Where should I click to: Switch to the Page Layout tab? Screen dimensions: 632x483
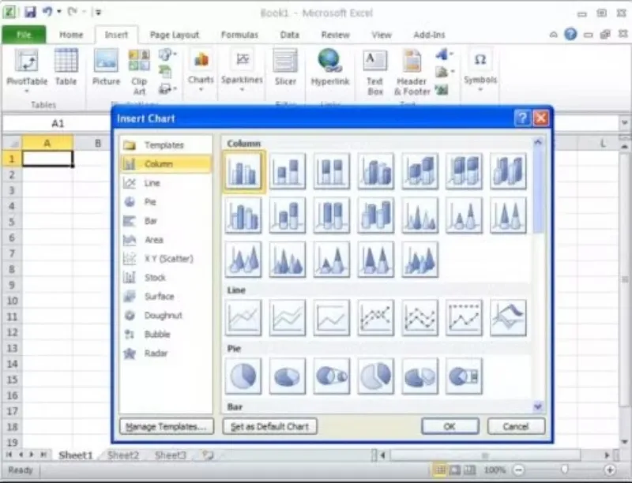click(x=174, y=35)
